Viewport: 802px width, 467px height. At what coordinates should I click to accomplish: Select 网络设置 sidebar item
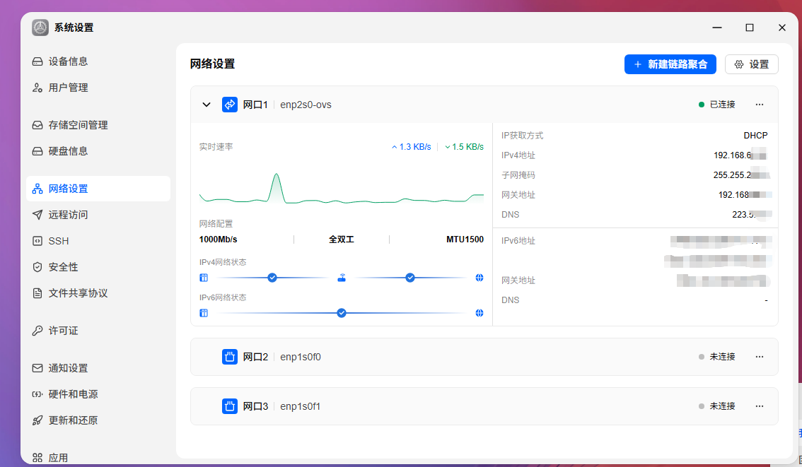98,189
